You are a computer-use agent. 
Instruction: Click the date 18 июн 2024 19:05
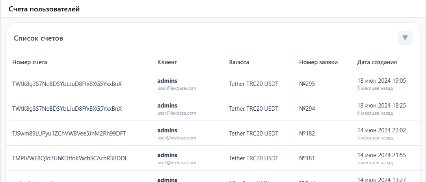pyautogui.click(x=381, y=81)
